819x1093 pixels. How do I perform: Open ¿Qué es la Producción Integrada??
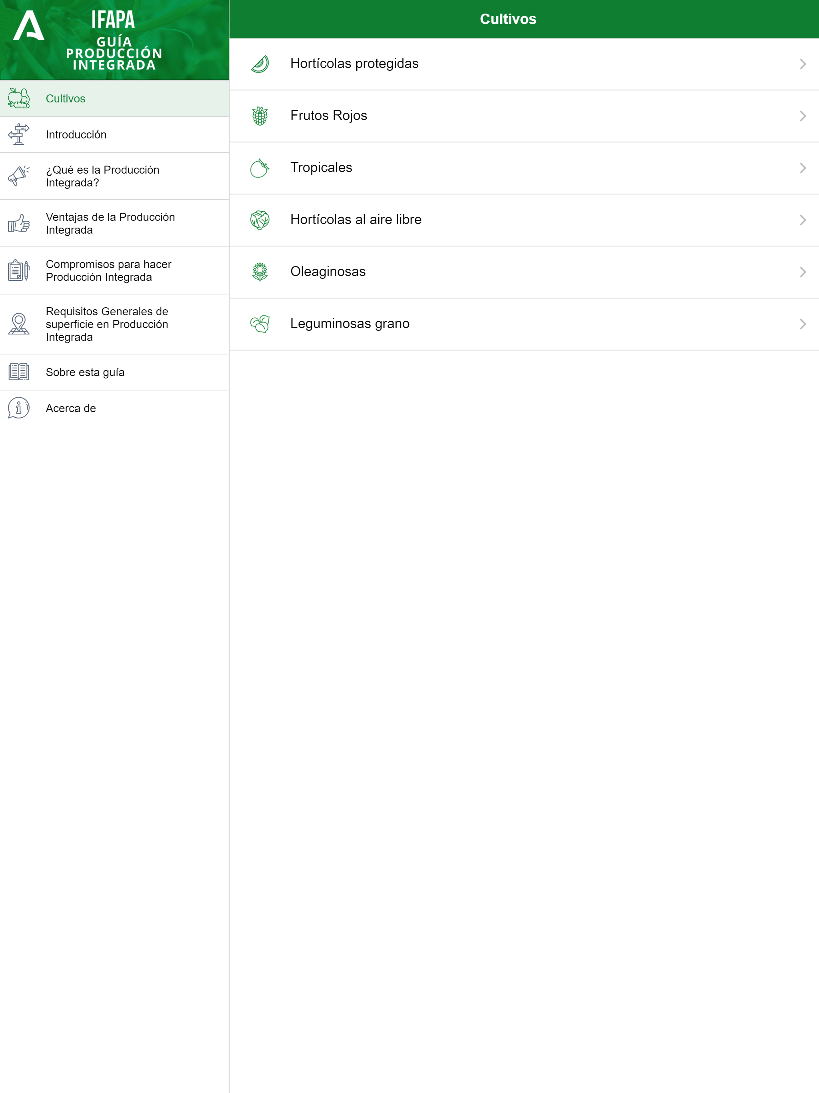click(115, 176)
